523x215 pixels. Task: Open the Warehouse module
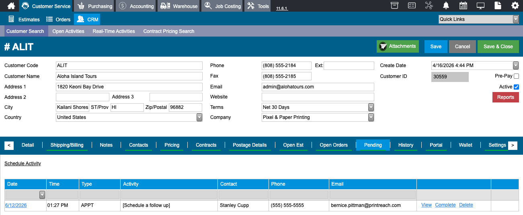coord(178,6)
